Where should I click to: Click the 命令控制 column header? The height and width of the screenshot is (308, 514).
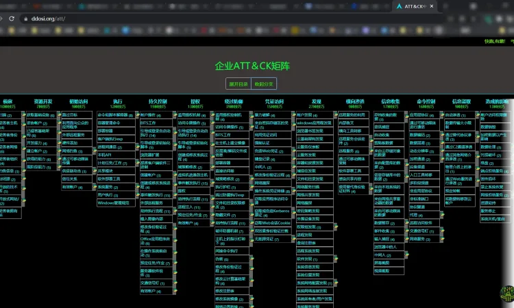tap(426, 101)
